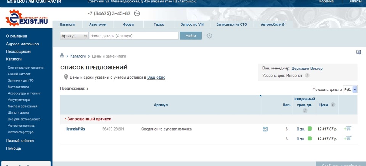
Task: Click the car applicability icon in Hyundai/Kia row
Action: tap(265, 129)
